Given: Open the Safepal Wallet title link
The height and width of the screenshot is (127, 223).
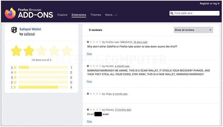Looking at the screenshot, I should (x=30, y=29).
